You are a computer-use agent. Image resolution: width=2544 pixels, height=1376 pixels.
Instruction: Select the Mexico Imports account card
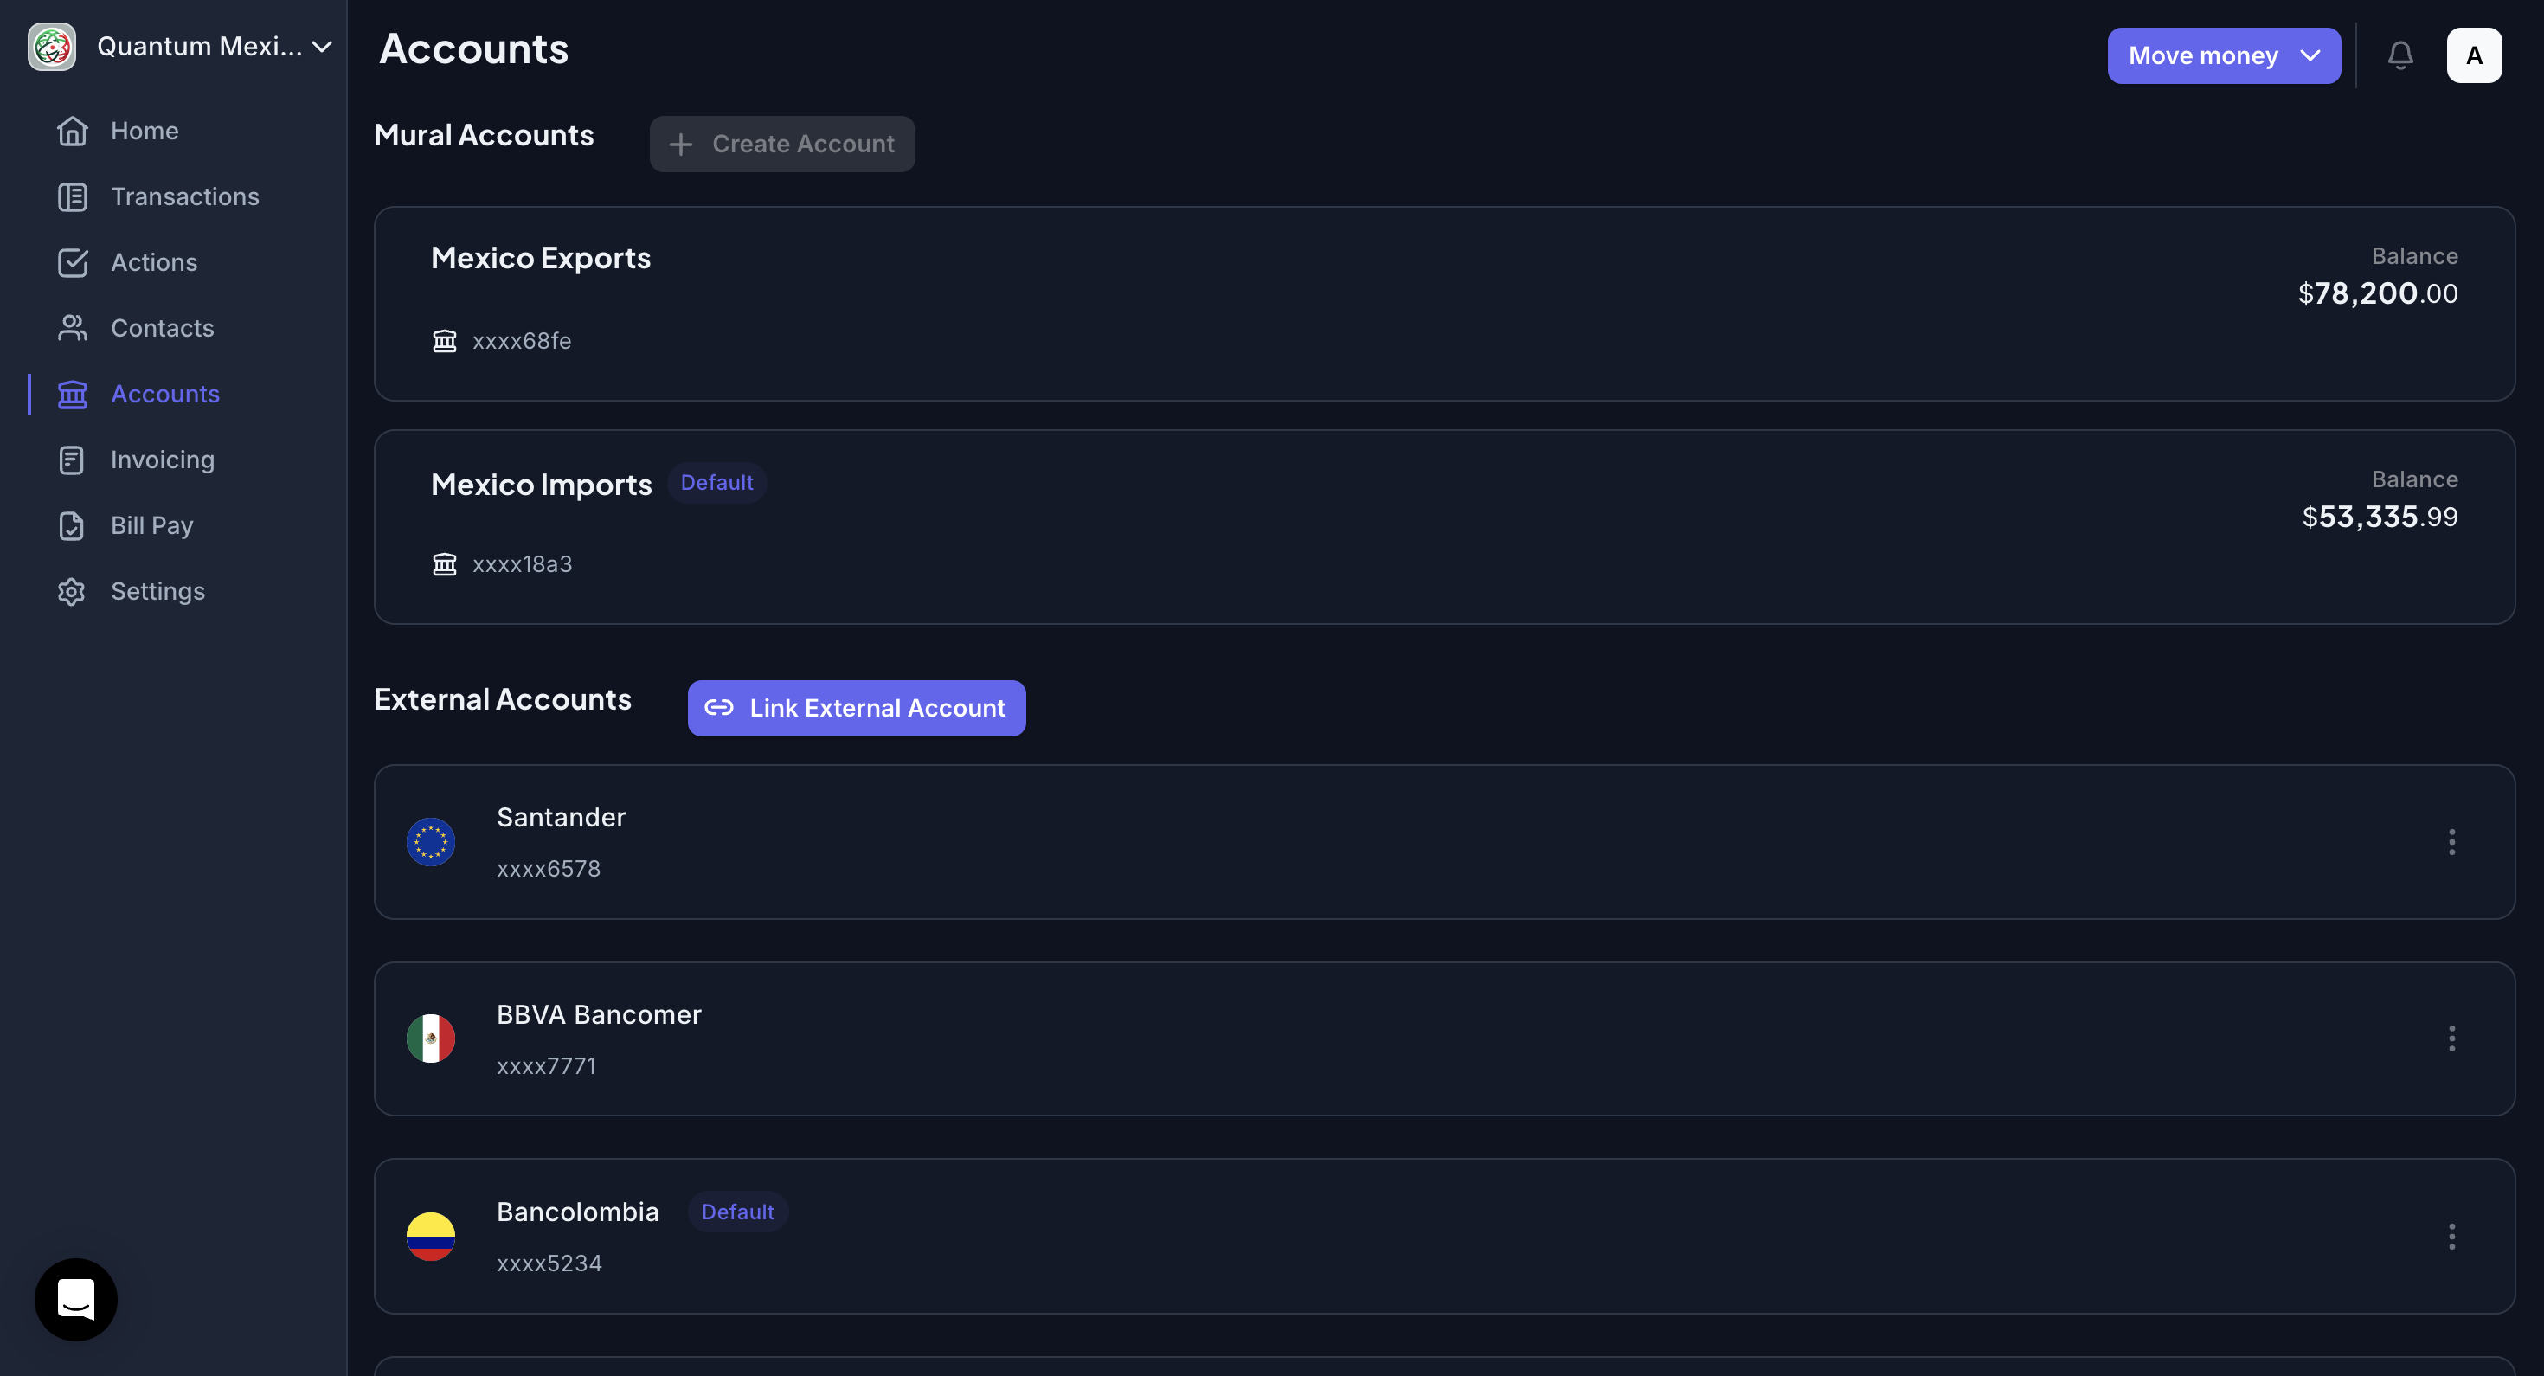click(x=1442, y=526)
